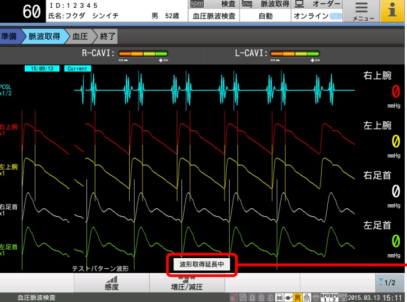Toggle the オンライン connection status

[317, 16]
